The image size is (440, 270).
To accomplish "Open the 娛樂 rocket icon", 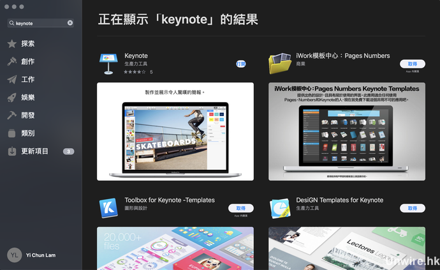I will click(x=11, y=98).
